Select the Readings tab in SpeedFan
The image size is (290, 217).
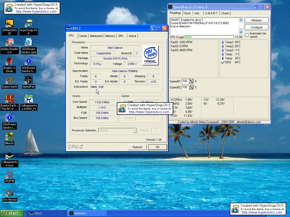click(x=175, y=13)
